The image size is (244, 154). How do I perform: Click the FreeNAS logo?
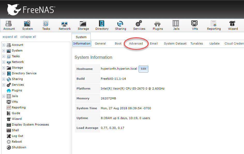click(31, 10)
